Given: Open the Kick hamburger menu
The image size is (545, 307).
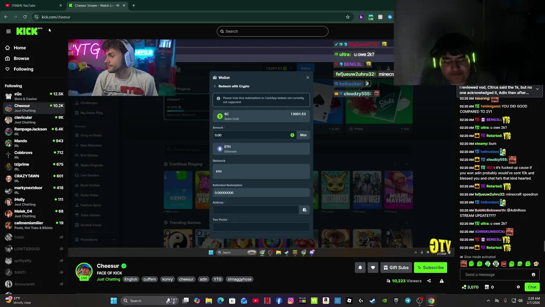Looking at the screenshot, I should [x=8, y=31].
